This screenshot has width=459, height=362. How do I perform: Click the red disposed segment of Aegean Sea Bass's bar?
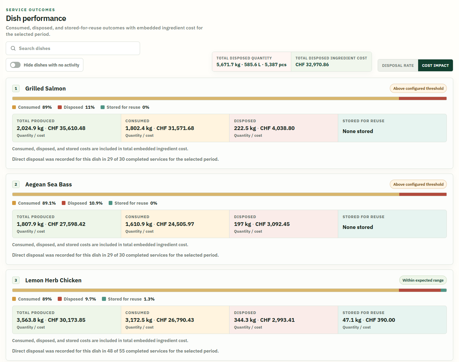click(x=423, y=195)
